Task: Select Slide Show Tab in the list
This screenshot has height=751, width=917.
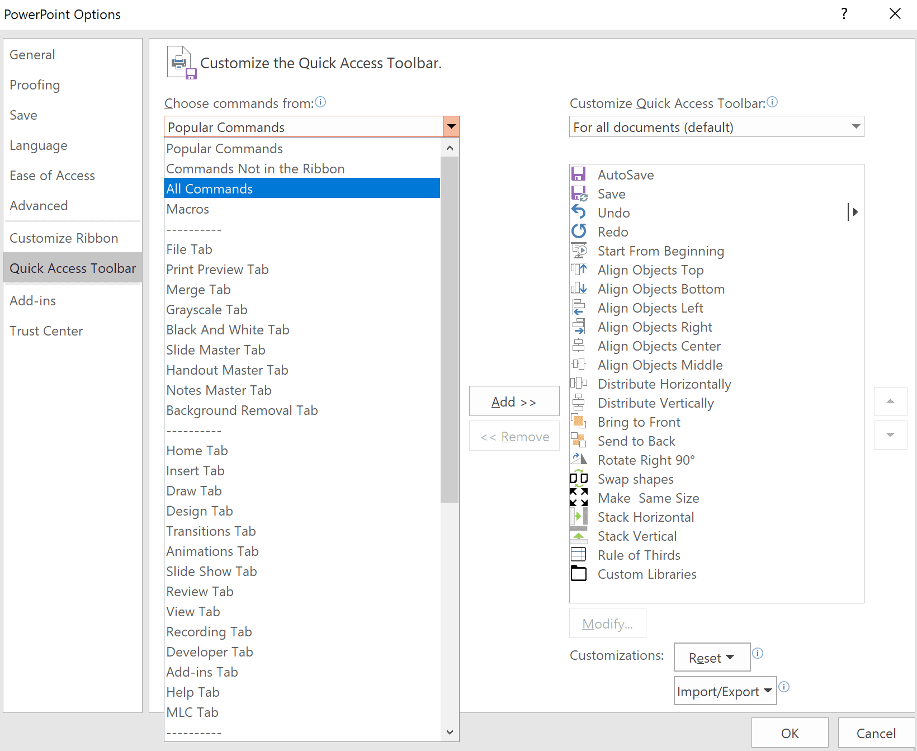Action: [302, 571]
